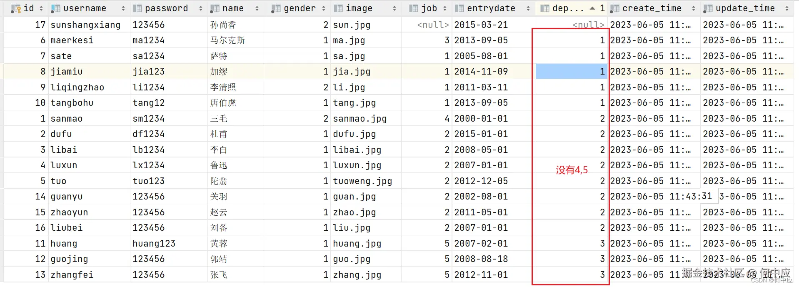The height and width of the screenshot is (287, 799).
Task: Click the image cell zhang.jpg
Action: (x=366, y=275)
